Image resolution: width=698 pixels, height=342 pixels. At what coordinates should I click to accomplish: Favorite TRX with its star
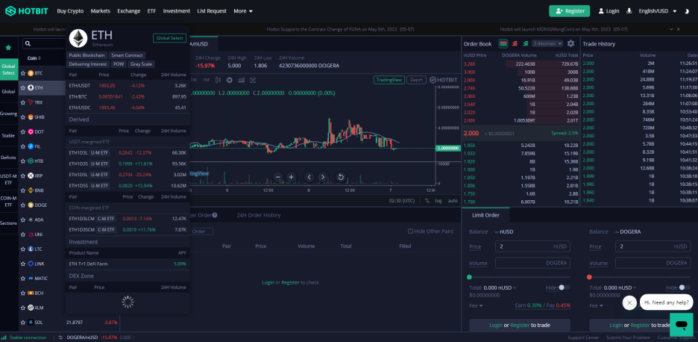click(x=22, y=102)
